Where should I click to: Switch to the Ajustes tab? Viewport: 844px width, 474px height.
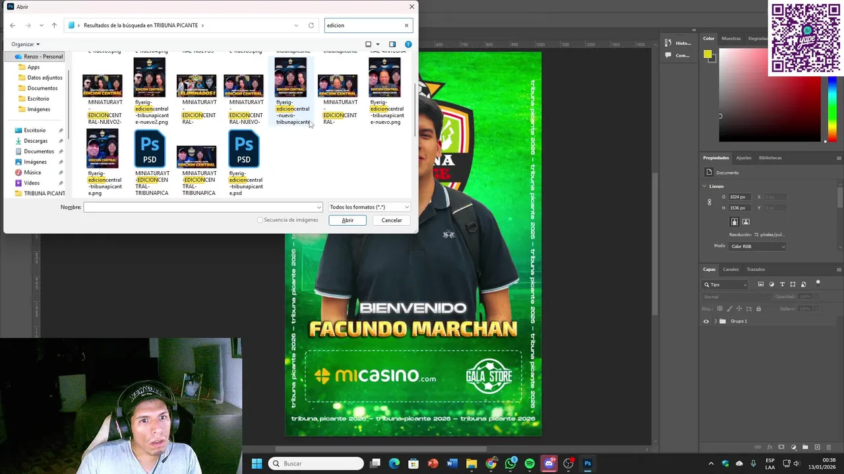pyautogui.click(x=743, y=157)
